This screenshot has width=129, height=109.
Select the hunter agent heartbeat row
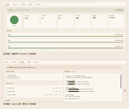click(34, 88)
